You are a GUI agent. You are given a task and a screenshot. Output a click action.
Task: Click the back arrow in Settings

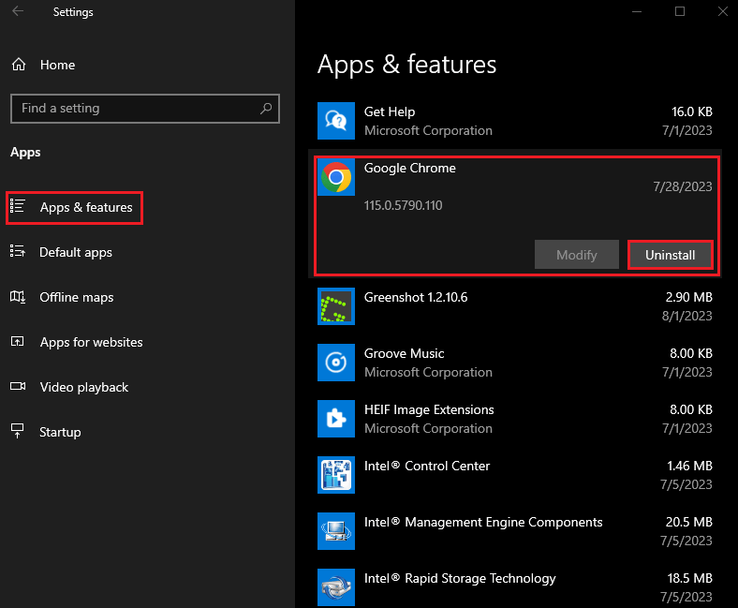click(18, 11)
